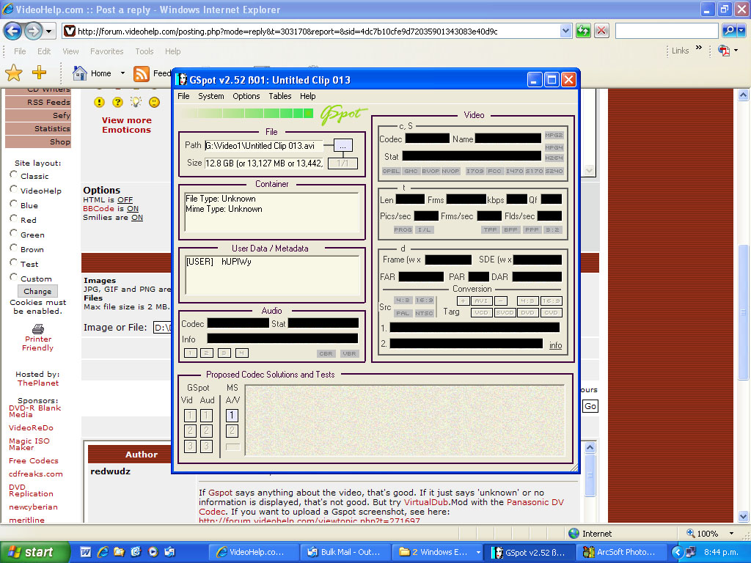Click the GSpot Path field
751x563 pixels.
click(x=264, y=146)
